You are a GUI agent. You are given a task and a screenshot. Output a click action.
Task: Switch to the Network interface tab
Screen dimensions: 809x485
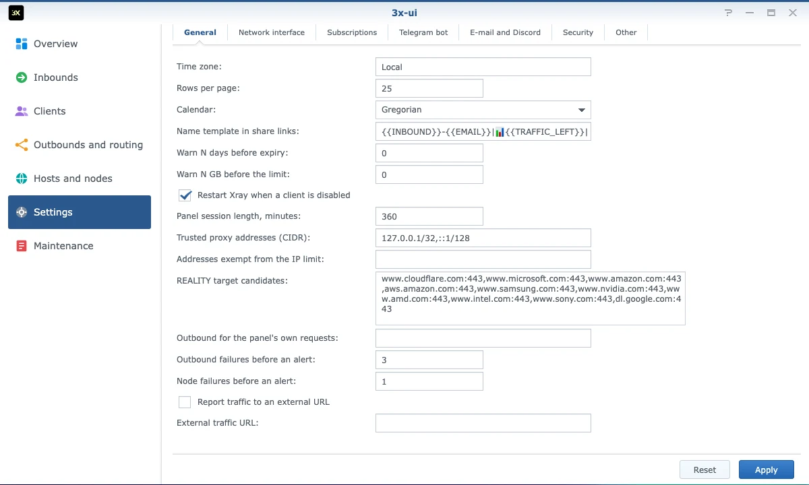click(272, 32)
